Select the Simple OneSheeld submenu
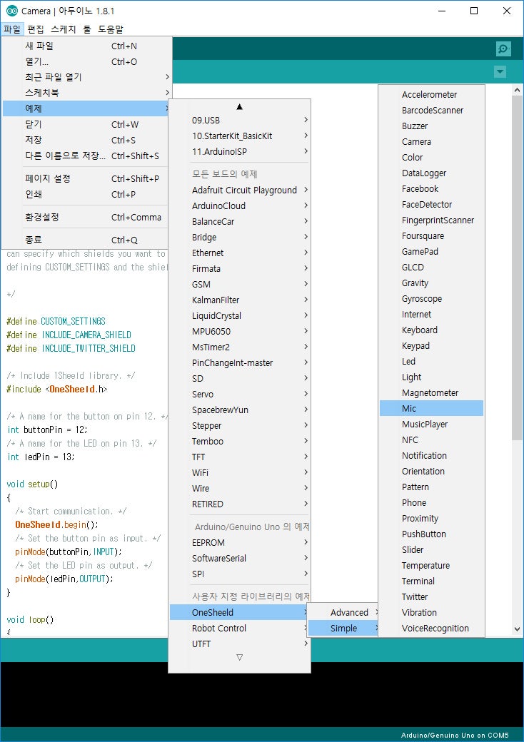This screenshot has height=742, width=524. click(343, 628)
